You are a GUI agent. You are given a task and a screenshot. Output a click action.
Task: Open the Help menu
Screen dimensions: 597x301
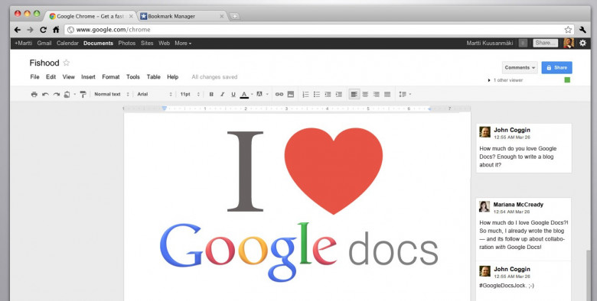click(x=172, y=76)
